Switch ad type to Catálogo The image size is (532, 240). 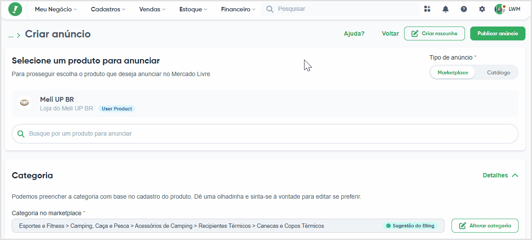pyautogui.click(x=499, y=73)
